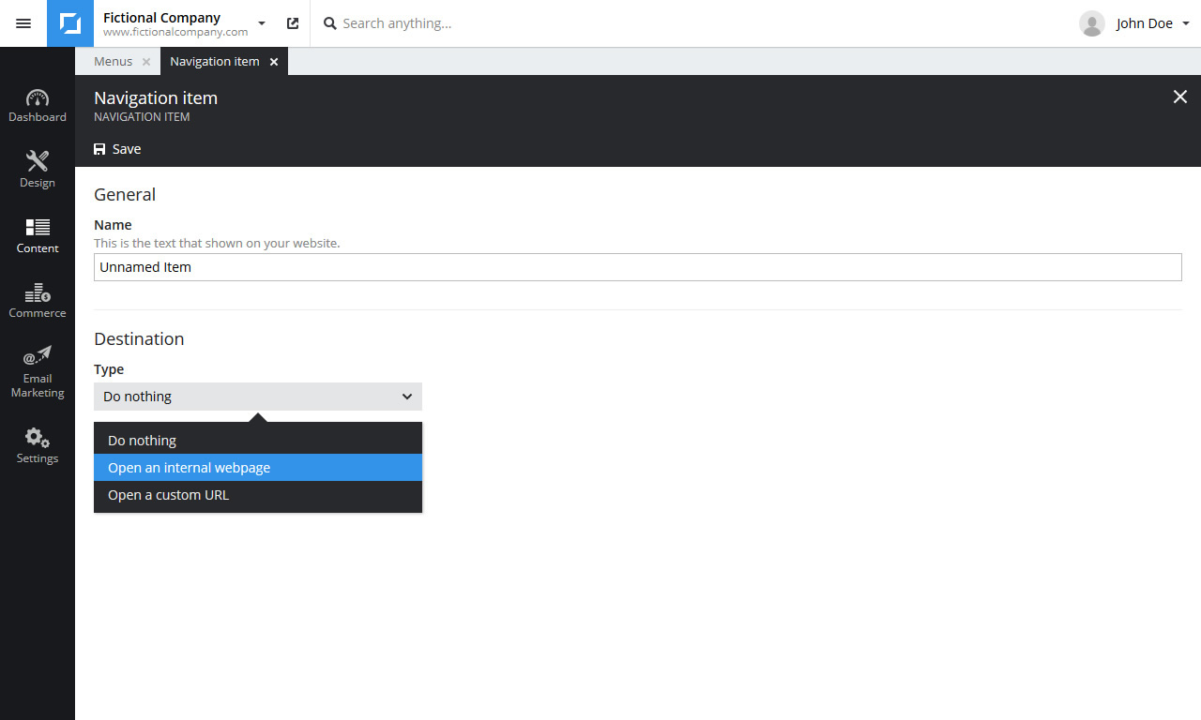Choose "Open a custom URL" option
Screen dimensions: 1201x720
coord(258,495)
